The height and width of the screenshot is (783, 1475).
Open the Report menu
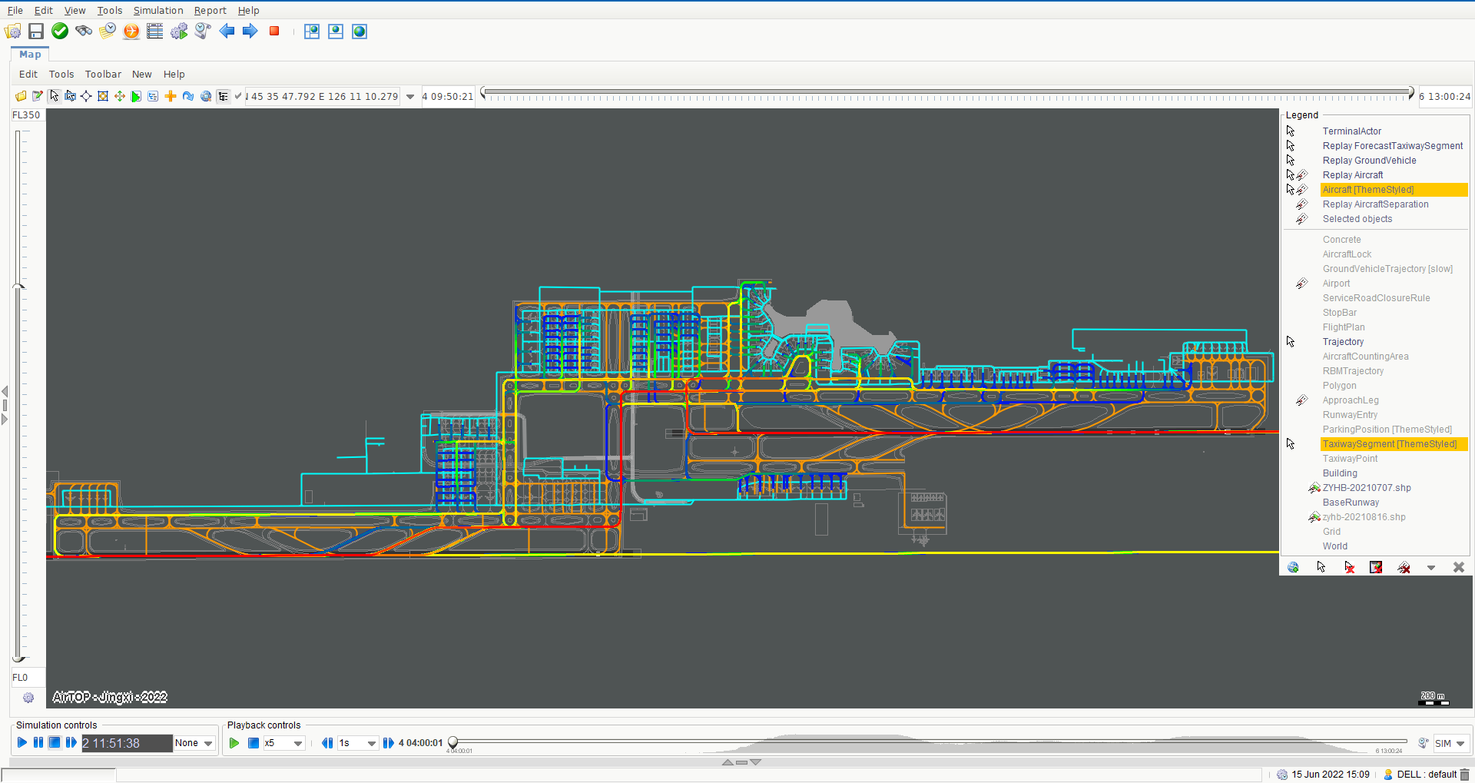[210, 10]
